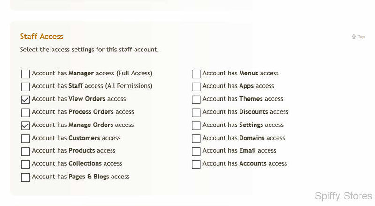The width and height of the screenshot is (375, 206).
Task: Check the Staff access (All Permissions) box
Action: [25, 87]
